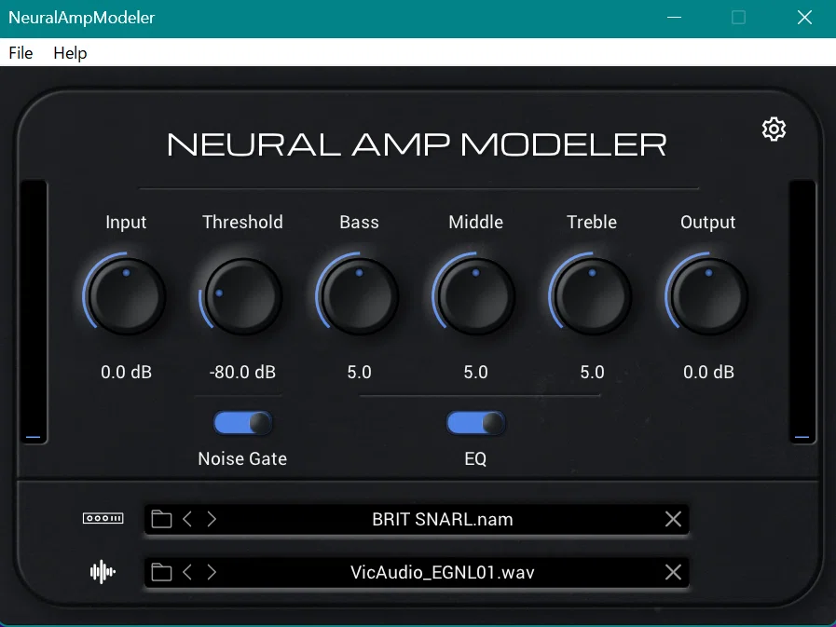Select previous model before BRIT SNARL.nam
The width and height of the screenshot is (836, 627).
click(187, 519)
